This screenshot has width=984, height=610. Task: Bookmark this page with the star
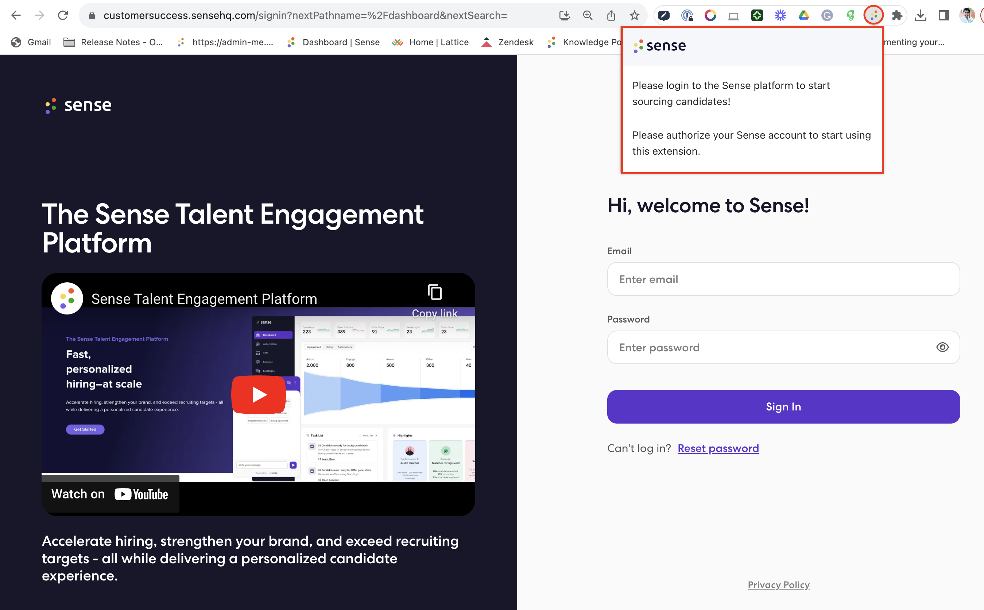[634, 16]
